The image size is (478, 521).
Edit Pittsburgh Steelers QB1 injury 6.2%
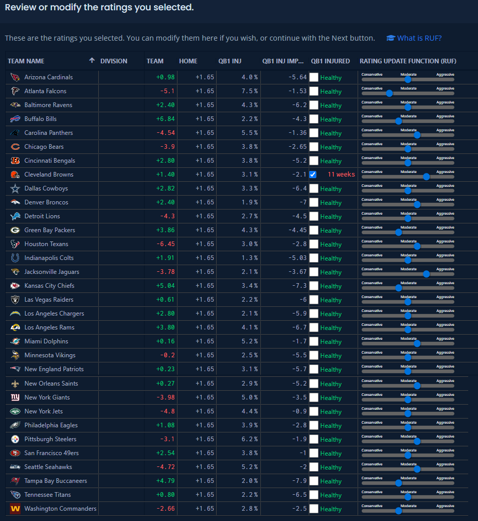[250, 439]
